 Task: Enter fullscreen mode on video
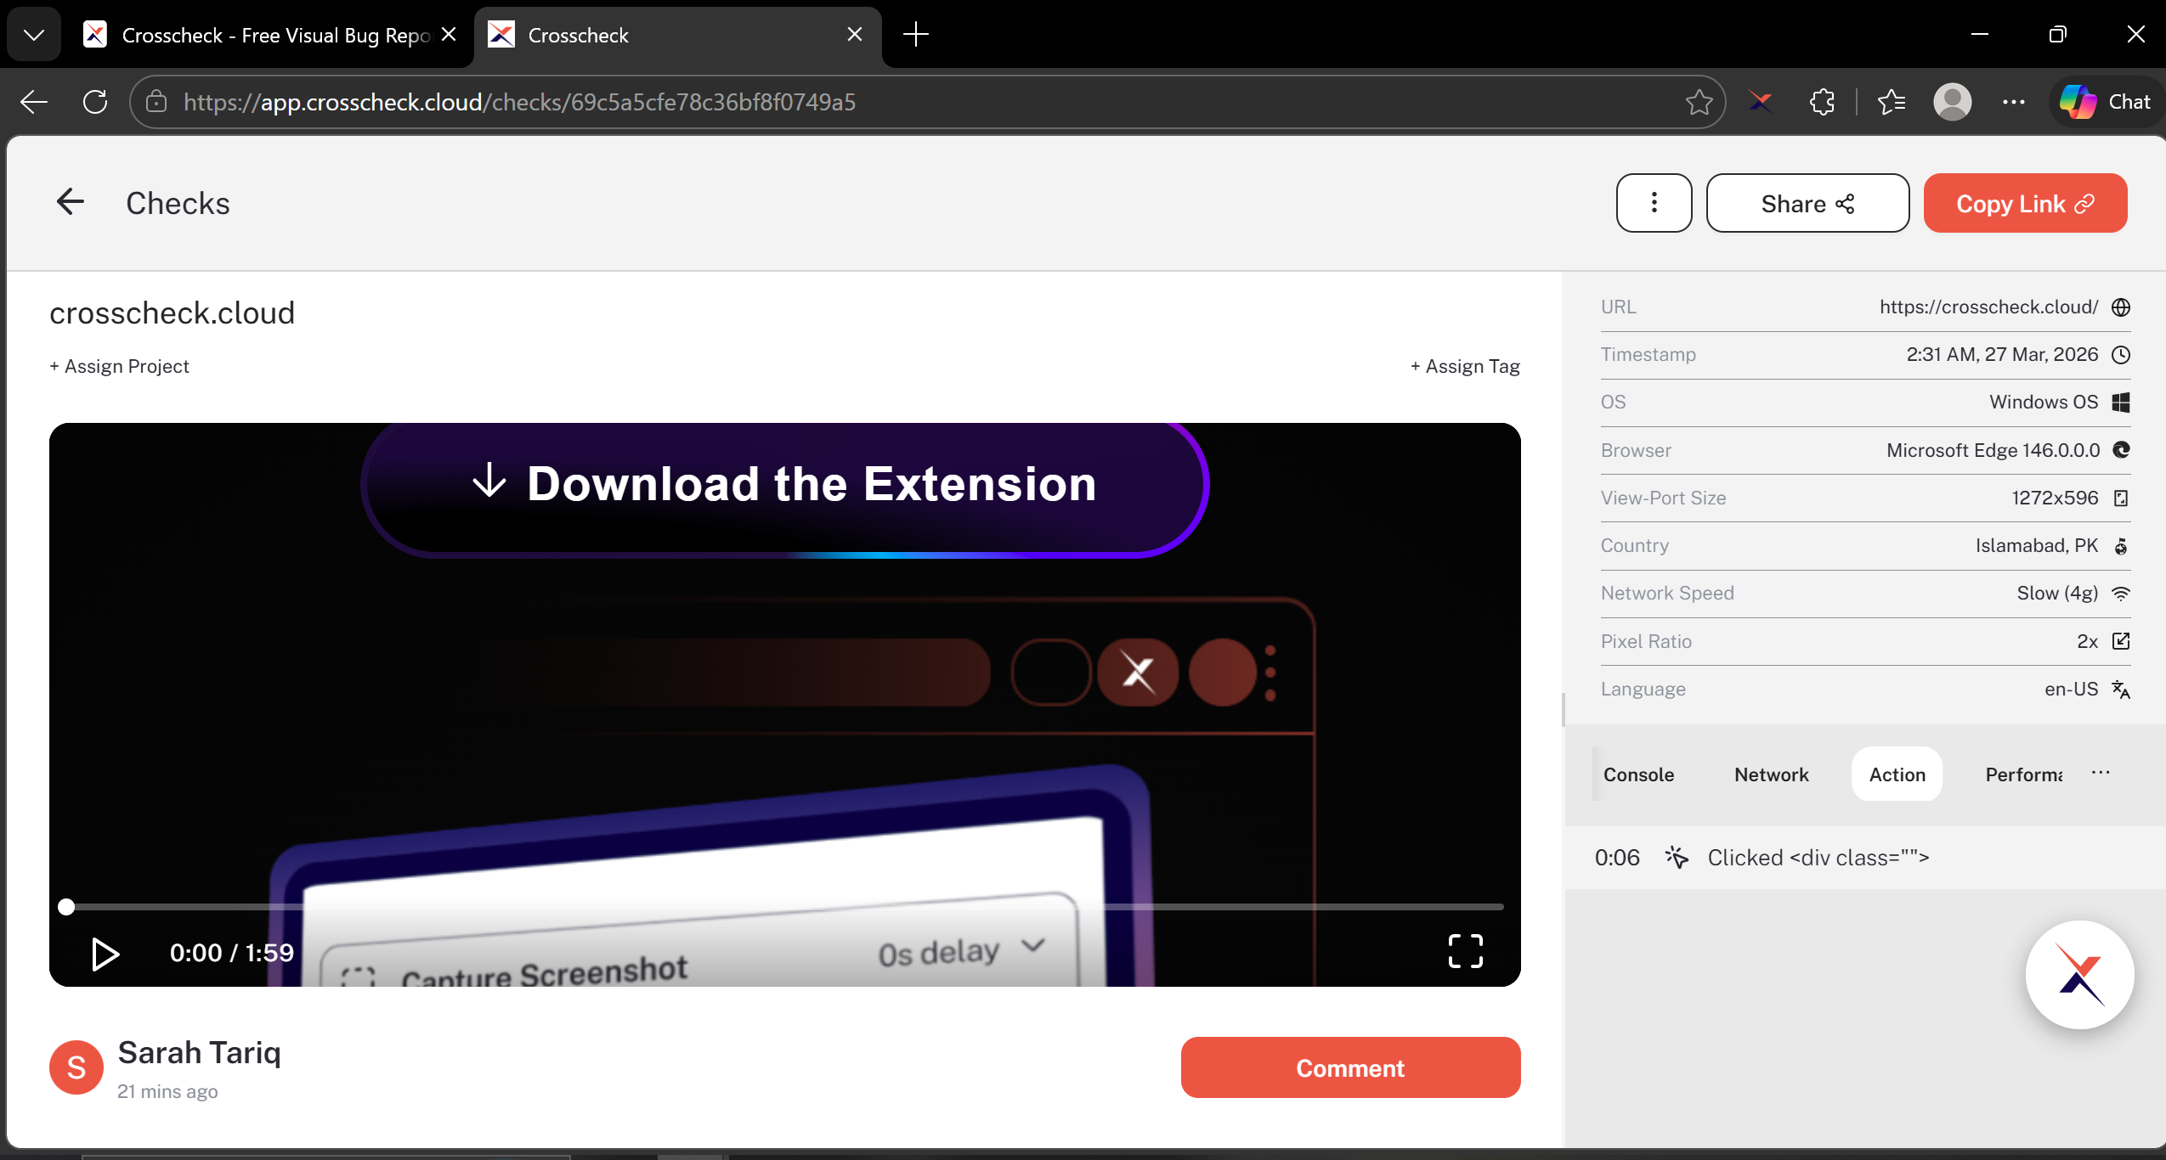[1465, 951]
